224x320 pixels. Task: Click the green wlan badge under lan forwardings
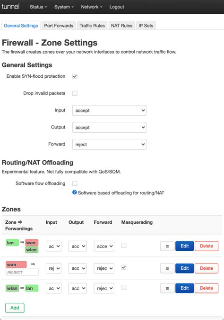point(32,249)
